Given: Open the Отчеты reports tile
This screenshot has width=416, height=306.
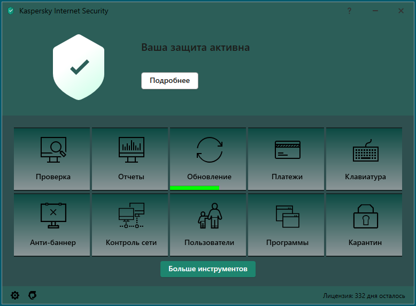Looking at the screenshot, I should (130, 159).
